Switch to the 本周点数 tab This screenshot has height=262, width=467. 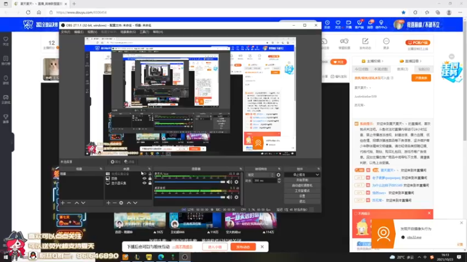click(381, 69)
